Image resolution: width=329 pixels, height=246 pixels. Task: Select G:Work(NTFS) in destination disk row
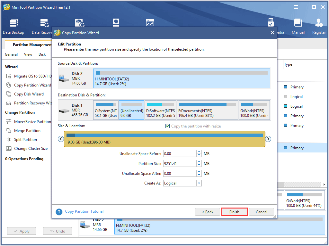pos(254,110)
